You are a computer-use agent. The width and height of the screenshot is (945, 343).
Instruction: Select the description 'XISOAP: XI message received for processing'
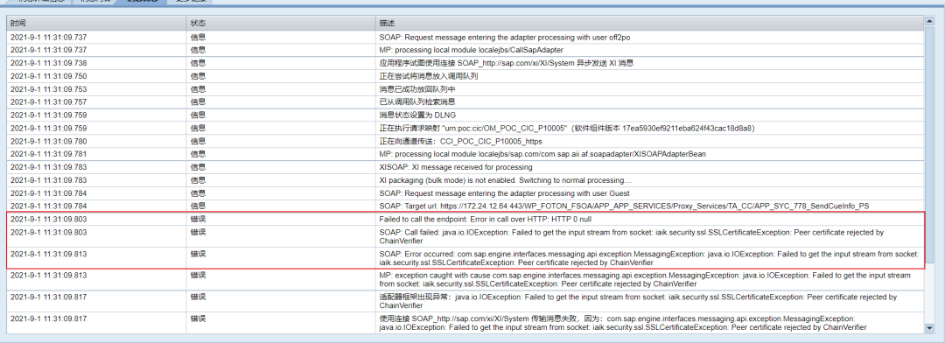(x=456, y=167)
